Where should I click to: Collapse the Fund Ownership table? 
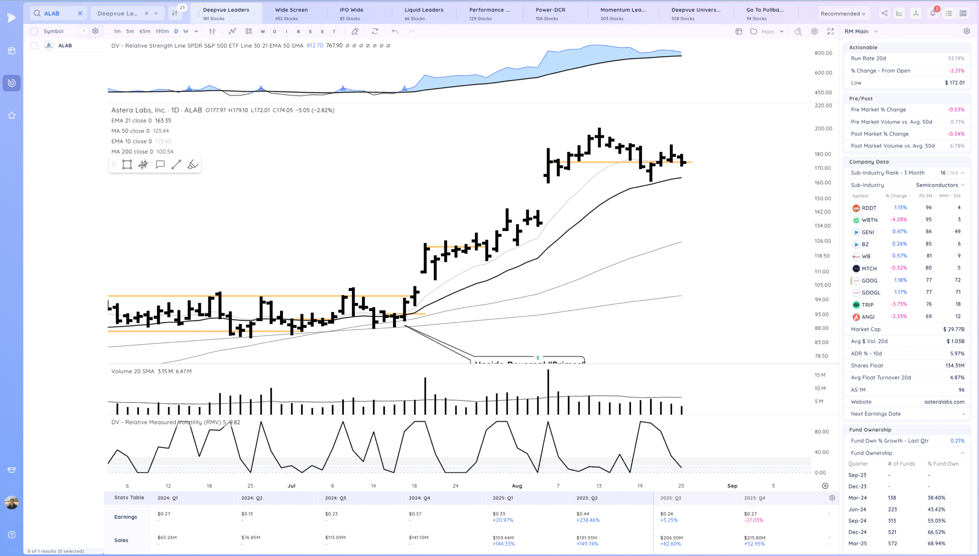pyautogui.click(x=963, y=453)
